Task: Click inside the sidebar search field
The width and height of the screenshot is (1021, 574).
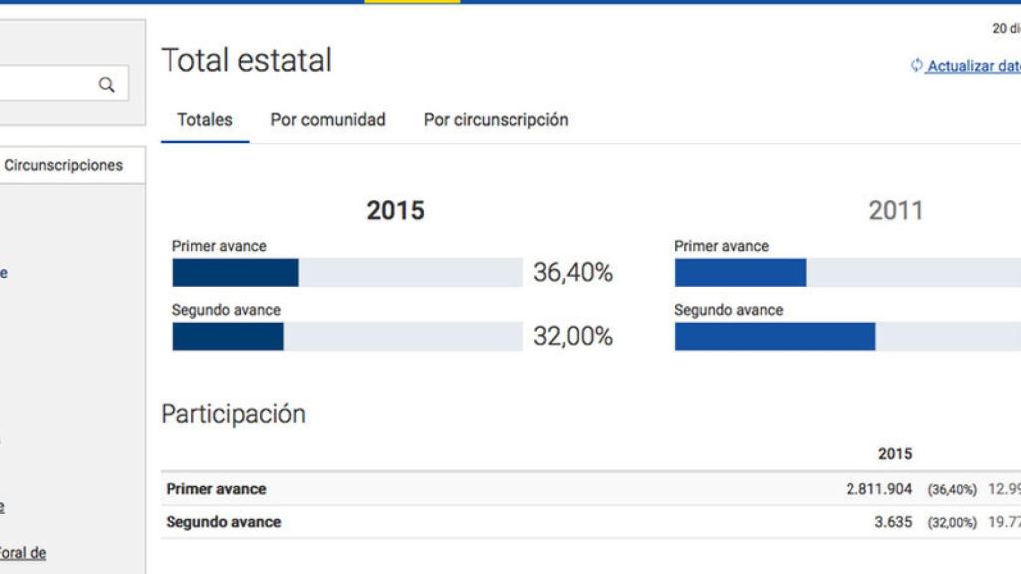Action: coord(55,83)
